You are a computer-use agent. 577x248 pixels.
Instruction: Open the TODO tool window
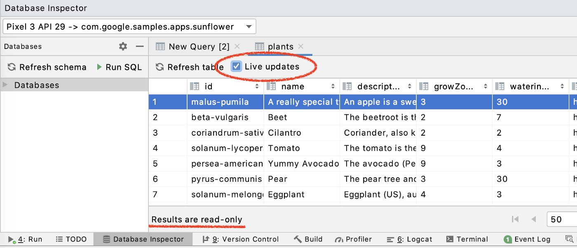click(x=71, y=239)
